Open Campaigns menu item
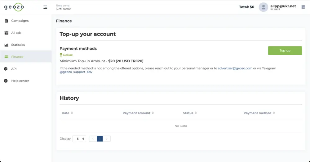 [26, 21]
